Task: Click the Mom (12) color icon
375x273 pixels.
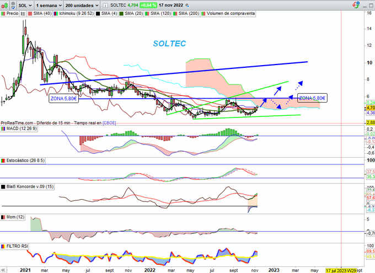Action: coord(3,217)
